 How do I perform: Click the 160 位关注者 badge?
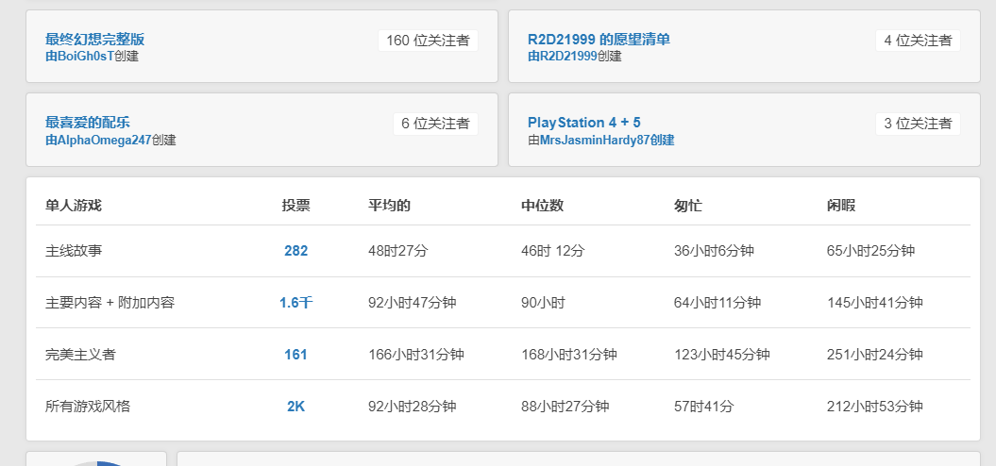[x=428, y=41]
